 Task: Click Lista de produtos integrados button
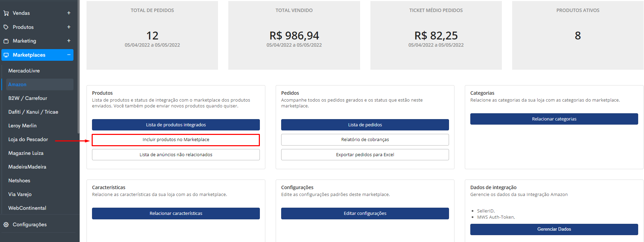point(176,125)
